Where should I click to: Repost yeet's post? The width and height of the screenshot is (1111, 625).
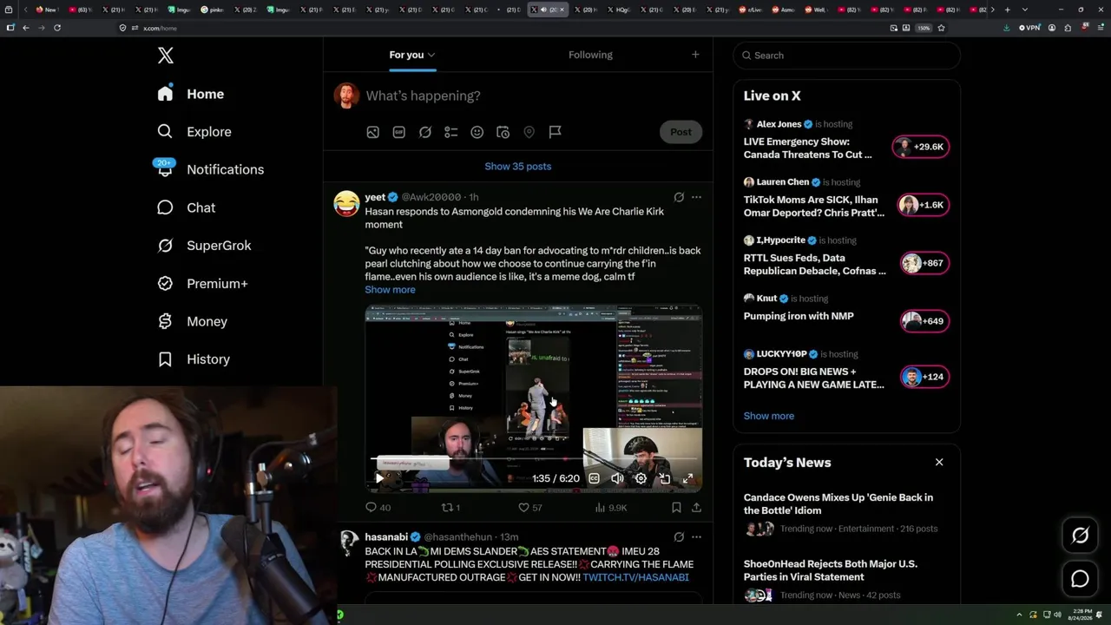pyautogui.click(x=450, y=508)
